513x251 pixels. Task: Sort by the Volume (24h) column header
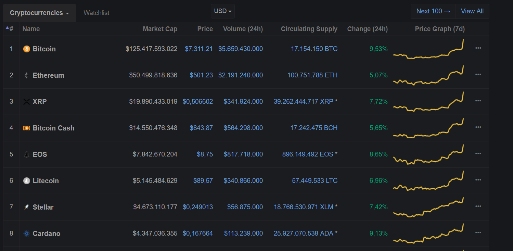(243, 29)
